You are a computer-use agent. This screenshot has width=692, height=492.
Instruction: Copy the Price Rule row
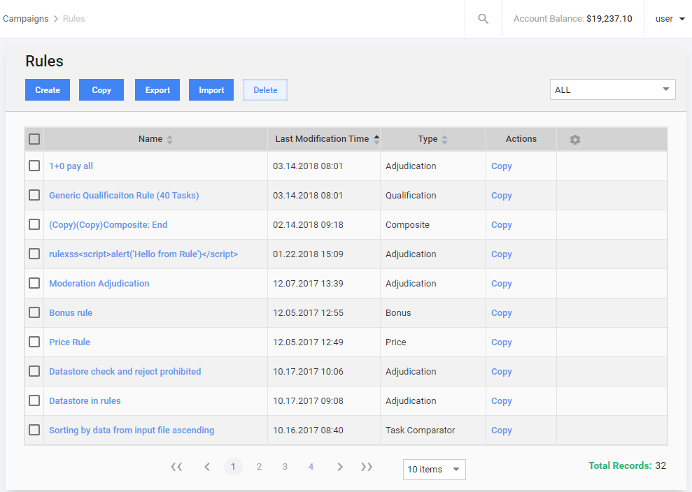pyautogui.click(x=502, y=342)
